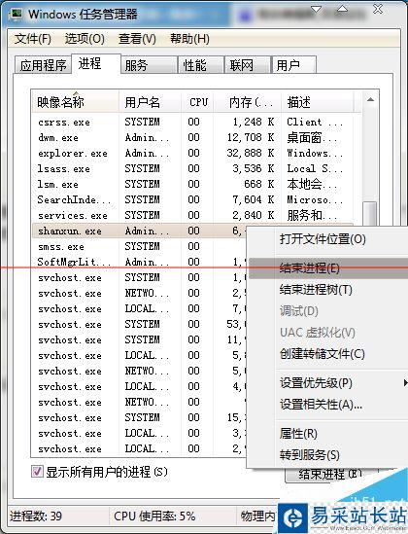Click the Task Manager title bar icon

[16, 14]
